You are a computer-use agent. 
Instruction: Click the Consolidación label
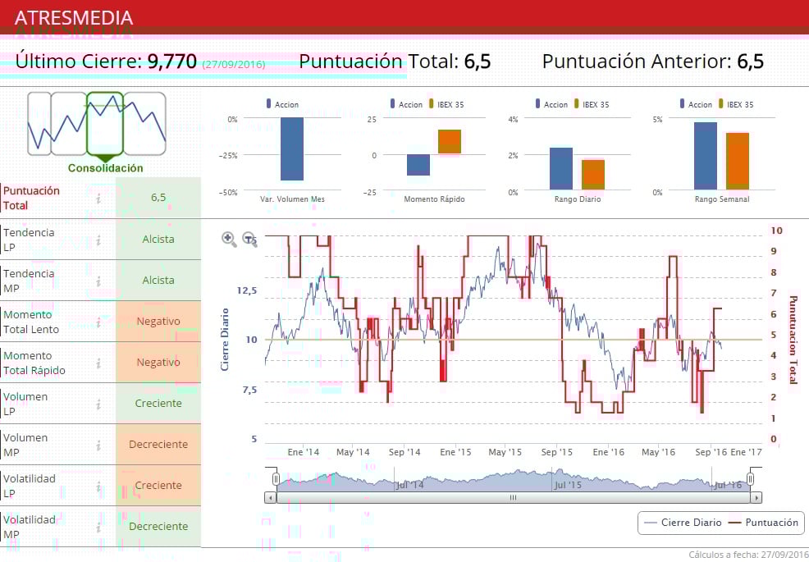(105, 168)
